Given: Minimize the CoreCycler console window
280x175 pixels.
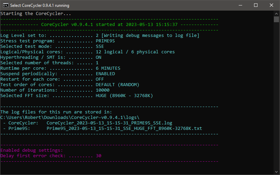Looking at the screenshot, I should point(240,5).
